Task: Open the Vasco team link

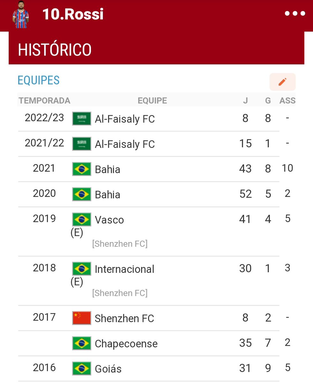Action: coord(109,220)
